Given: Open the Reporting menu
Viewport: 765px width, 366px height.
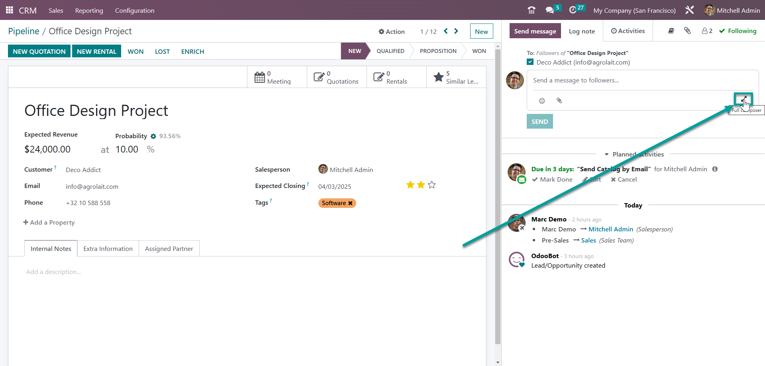Looking at the screenshot, I should click(89, 10).
